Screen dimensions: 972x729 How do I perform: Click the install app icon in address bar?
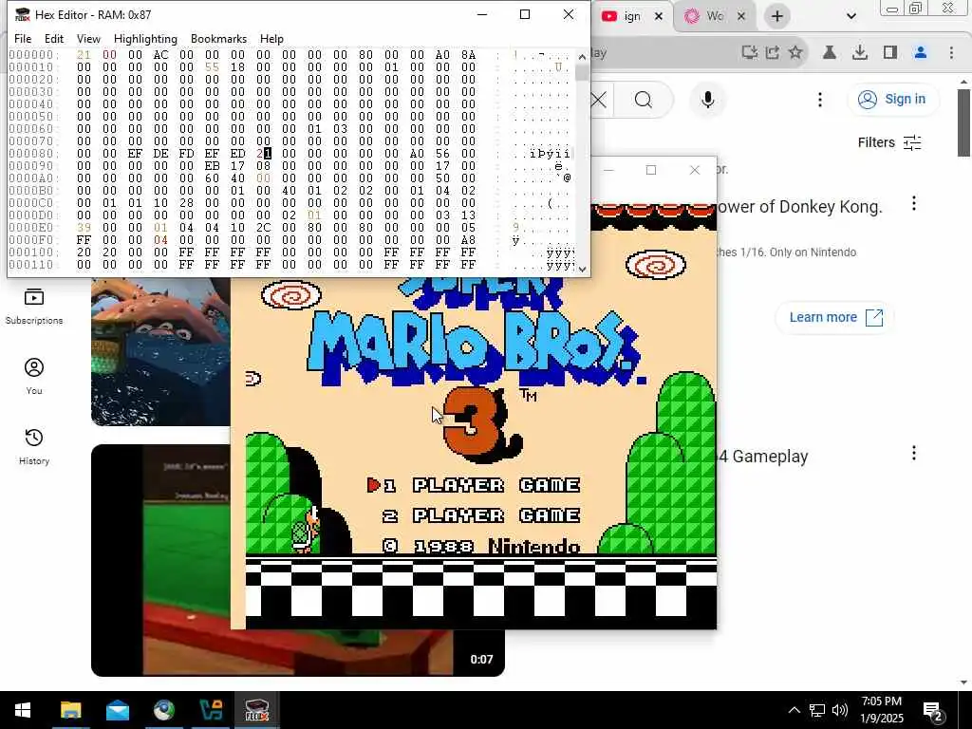[750, 53]
